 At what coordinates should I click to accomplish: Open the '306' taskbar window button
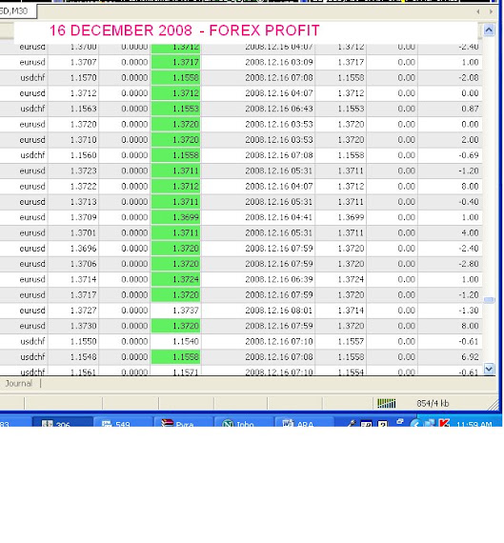pyautogui.click(x=62, y=422)
